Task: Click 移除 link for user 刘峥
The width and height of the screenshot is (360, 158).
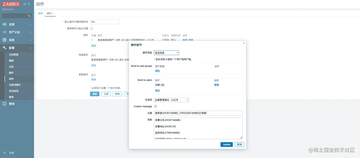Action: (217, 85)
